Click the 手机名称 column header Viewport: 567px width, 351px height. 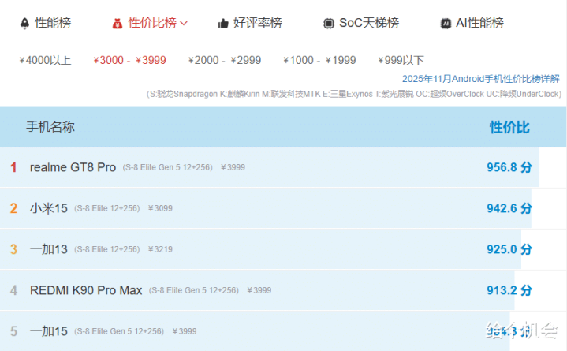point(50,127)
